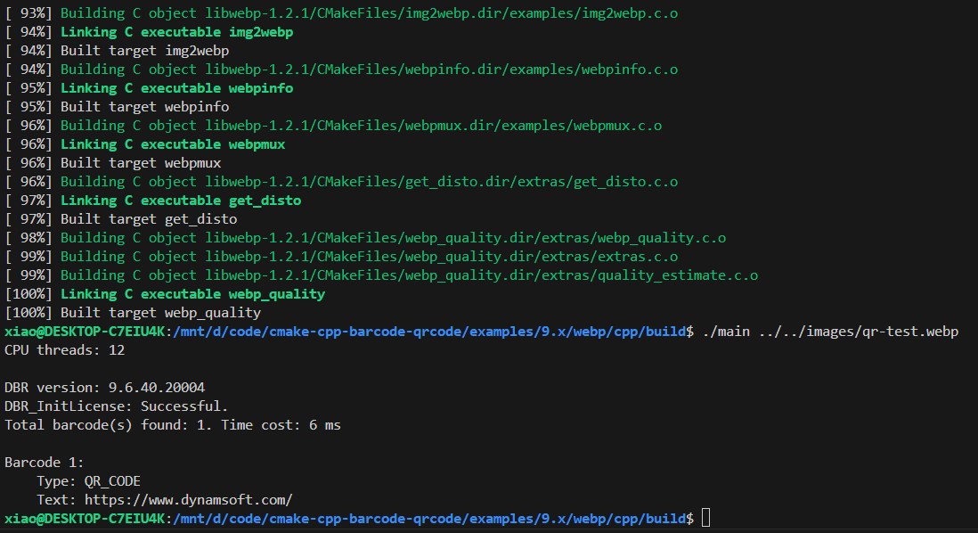Click the 'DBR_InitLicense: Successful.' line

point(116,406)
